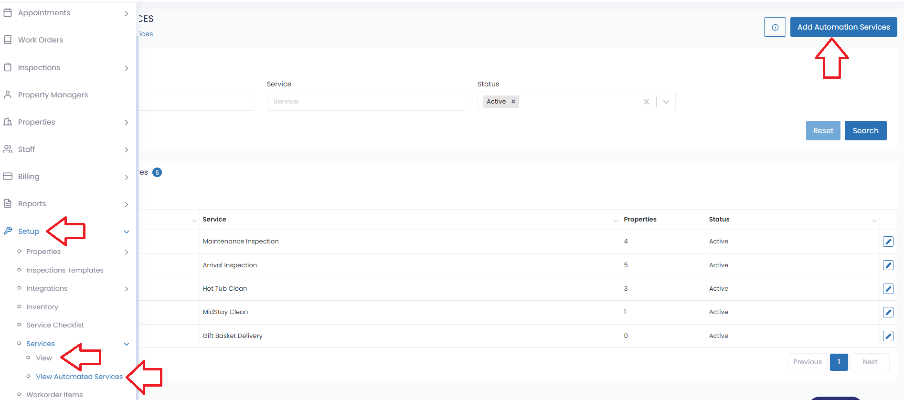Open Service Checklist submenu item

(55, 325)
